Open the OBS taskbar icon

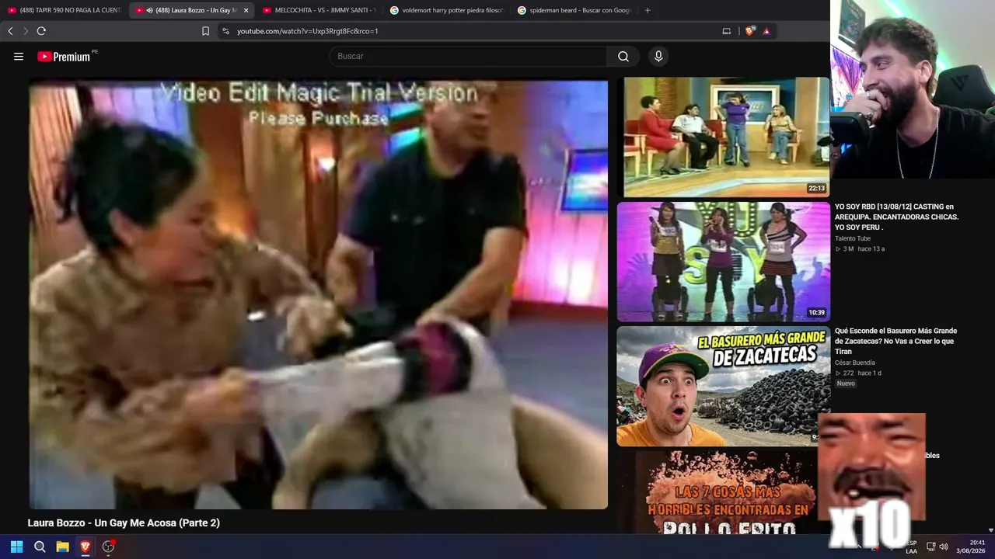click(x=109, y=547)
